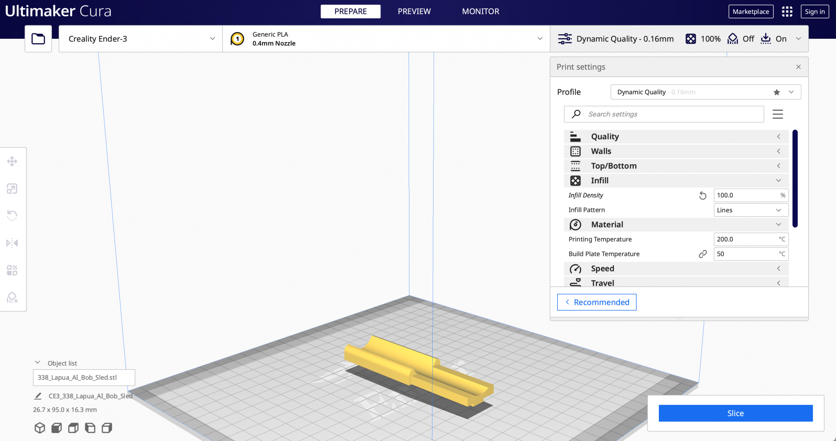Click the search magnifier icon
The height and width of the screenshot is (441, 836).
(x=576, y=114)
